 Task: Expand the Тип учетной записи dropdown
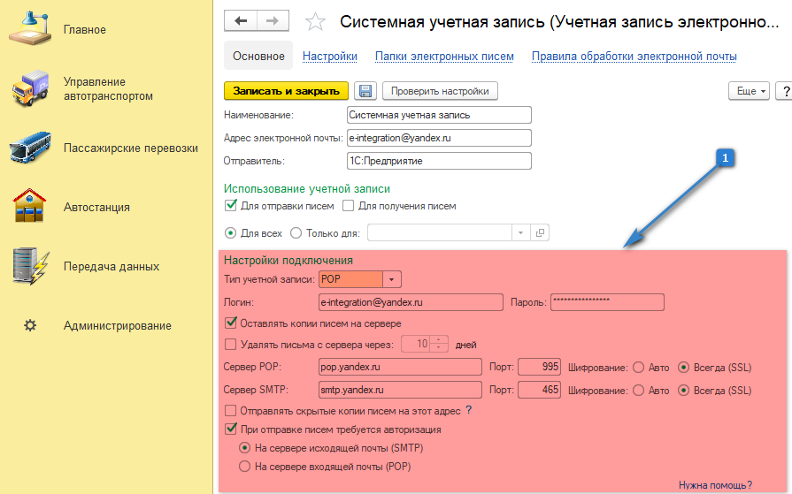[393, 279]
